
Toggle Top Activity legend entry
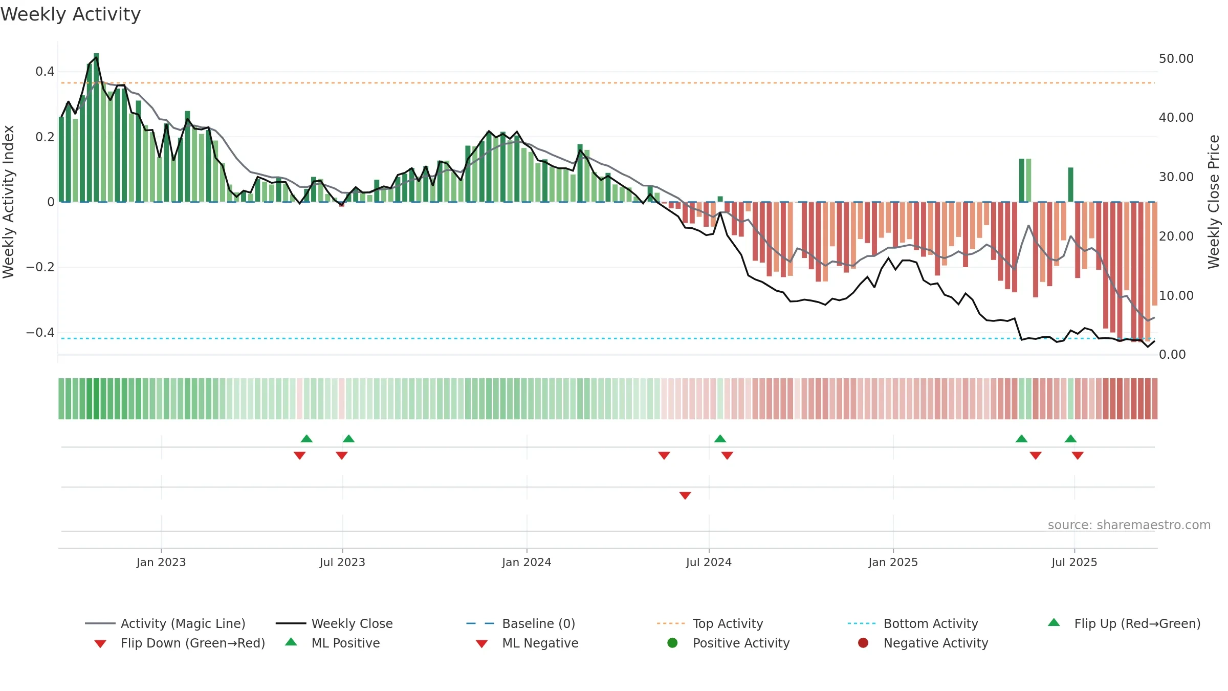coord(710,623)
